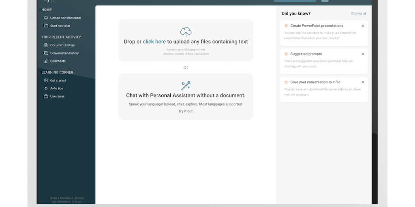415x207 pixels.
Task: Close the Suggested prompts tip
Action: pos(363,54)
